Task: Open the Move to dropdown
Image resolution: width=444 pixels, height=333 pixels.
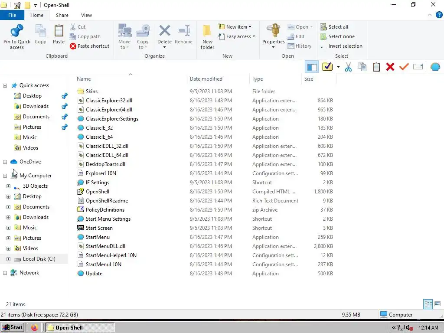Action: coord(124,37)
